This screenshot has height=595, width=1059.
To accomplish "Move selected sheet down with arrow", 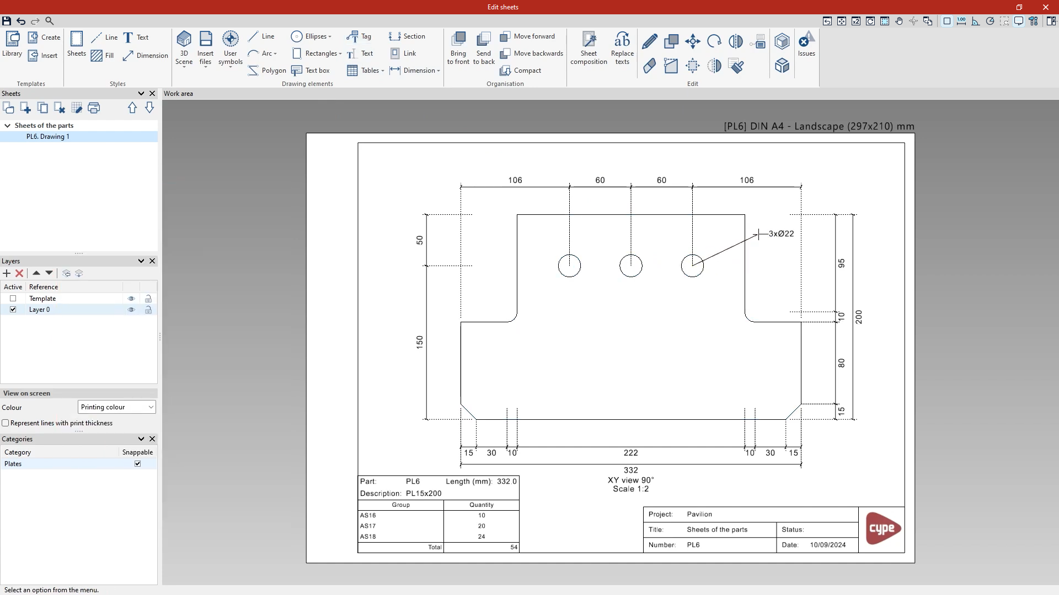I will 149,108.
